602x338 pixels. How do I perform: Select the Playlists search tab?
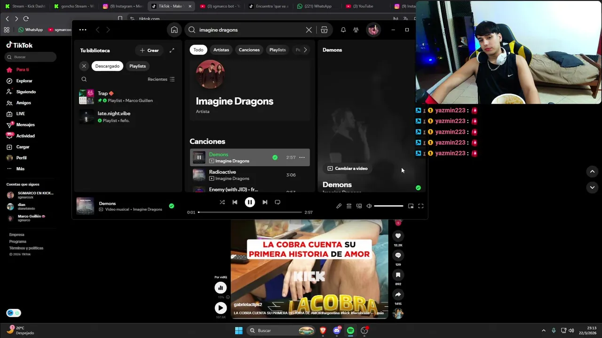click(277, 50)
